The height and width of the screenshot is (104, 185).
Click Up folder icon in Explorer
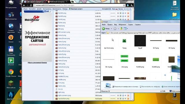(121, 29)
